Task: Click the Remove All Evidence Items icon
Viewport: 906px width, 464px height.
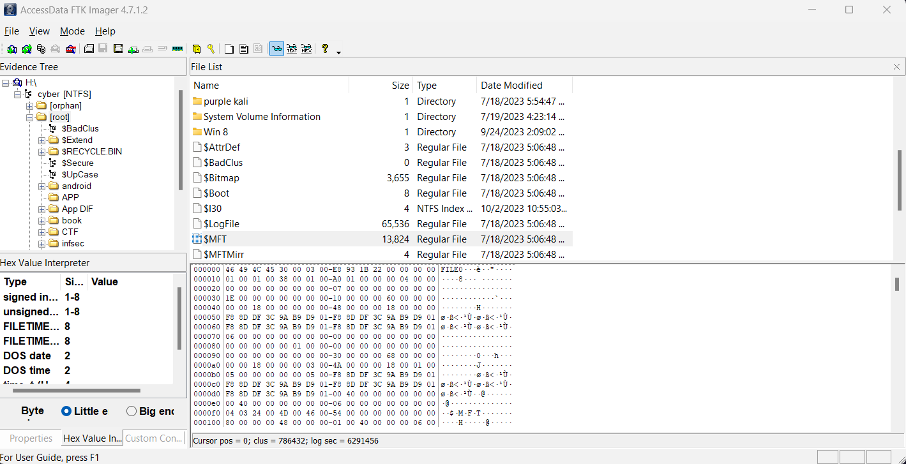Action: 70,49
